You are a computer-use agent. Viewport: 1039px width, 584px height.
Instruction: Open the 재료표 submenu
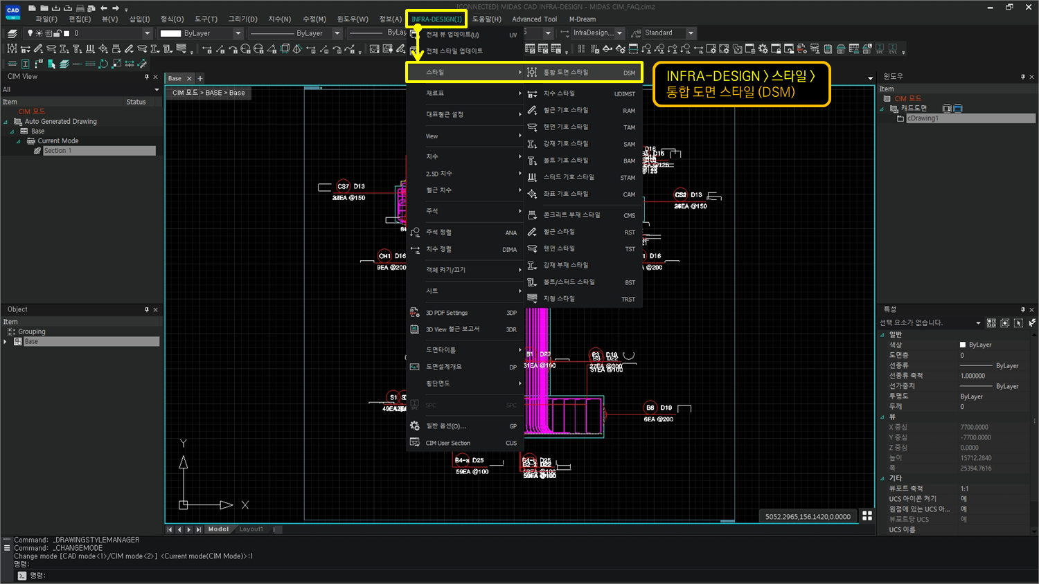point(465,93)
